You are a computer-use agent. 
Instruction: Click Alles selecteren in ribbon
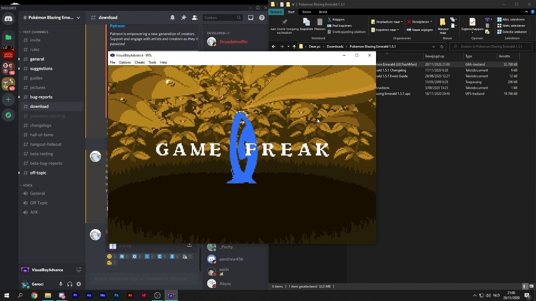(x=510, y=20)
